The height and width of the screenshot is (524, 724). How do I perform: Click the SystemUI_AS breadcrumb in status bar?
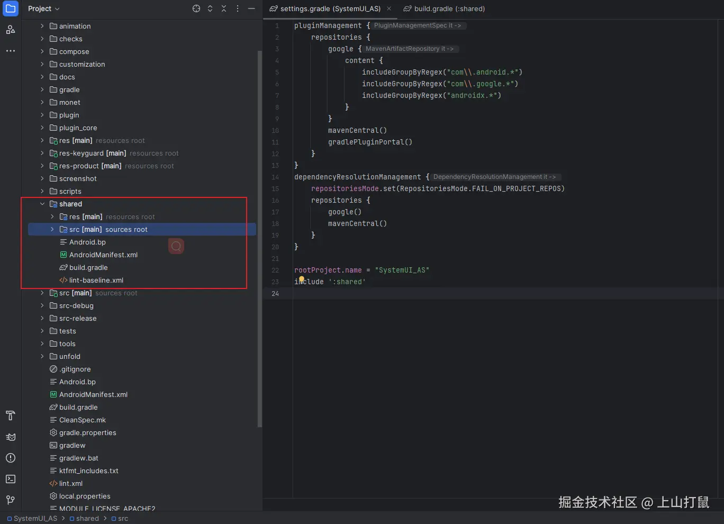(x=32, y=518)
